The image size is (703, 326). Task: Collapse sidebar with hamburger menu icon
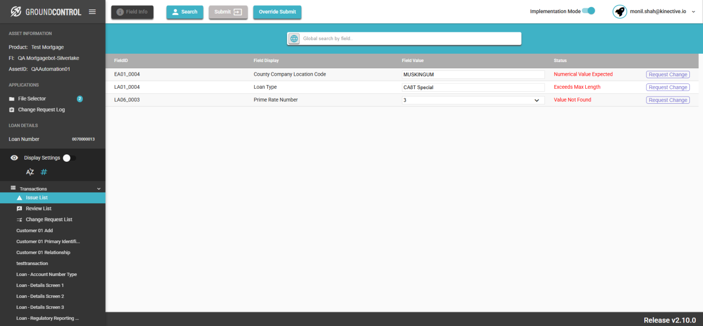pyautogui.click(x=92, y=11)
